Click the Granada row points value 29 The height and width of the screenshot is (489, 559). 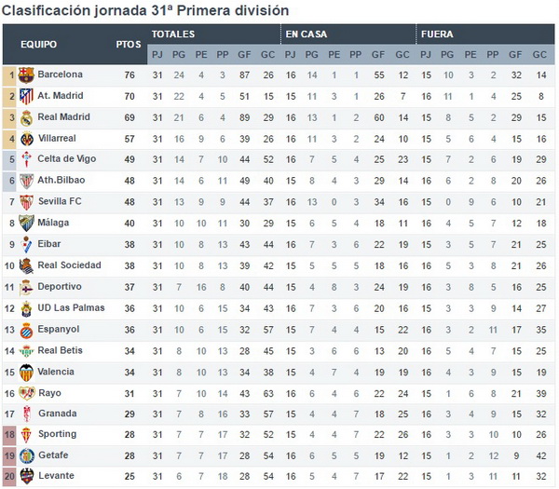[130, 414]
